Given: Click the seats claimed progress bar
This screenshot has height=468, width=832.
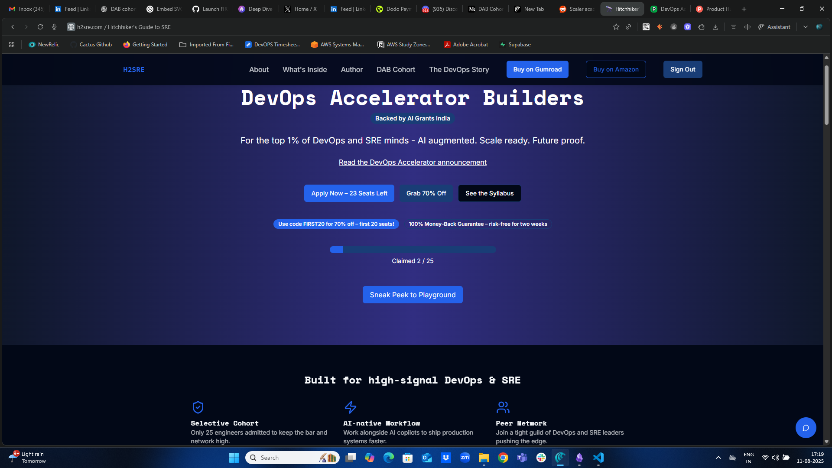Looking at the screenshot, I should click(x=413, y=249).
